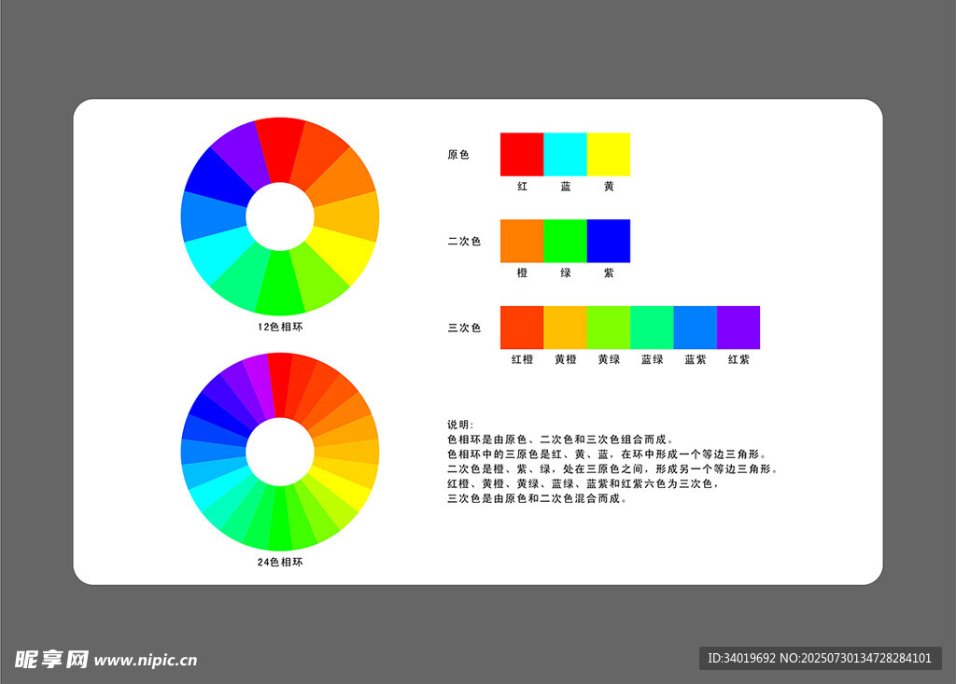This screenshot has width=956, height=684.
Task: Pick the 黄橙 yellow-orange swatch
Action: click(x=565, y=328)
